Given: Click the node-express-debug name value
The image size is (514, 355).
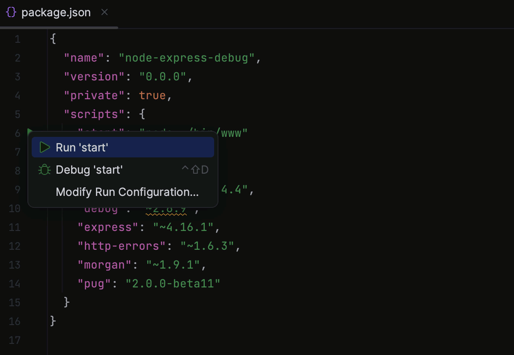Looking at the screenshot, I should [x=185, y=57].
